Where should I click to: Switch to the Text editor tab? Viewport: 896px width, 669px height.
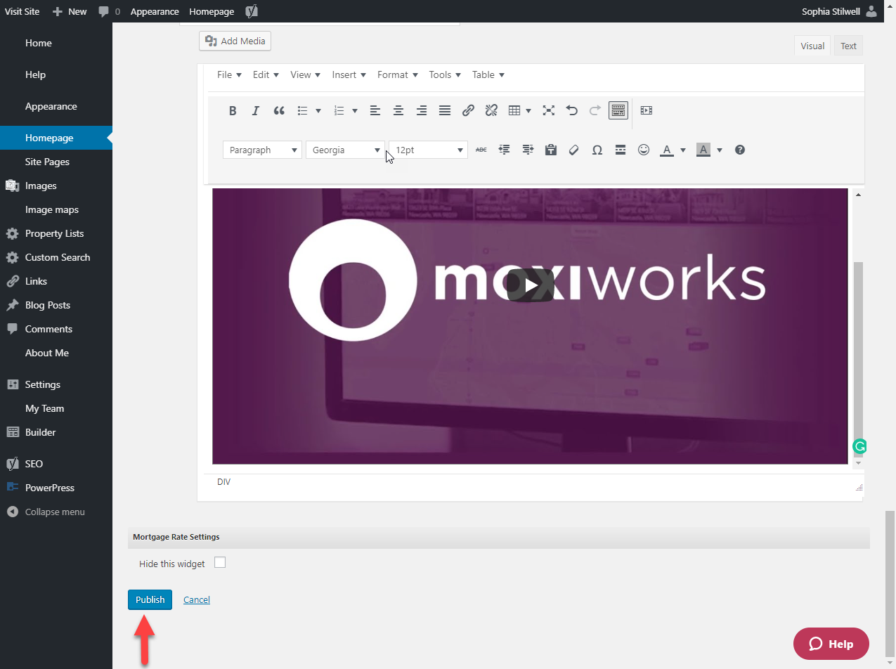point(848,46)
